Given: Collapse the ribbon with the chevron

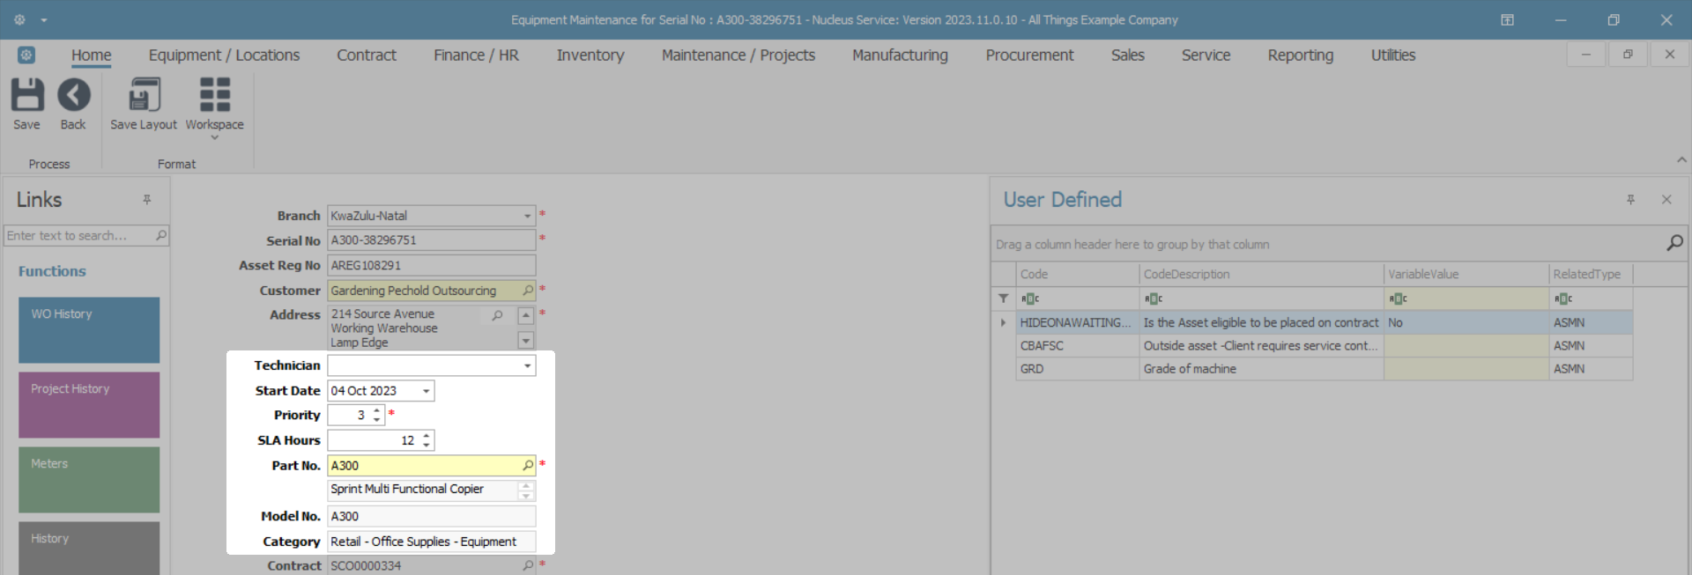Looking at the screenshot, I should pyautogui.click(x=1681, y=159).
